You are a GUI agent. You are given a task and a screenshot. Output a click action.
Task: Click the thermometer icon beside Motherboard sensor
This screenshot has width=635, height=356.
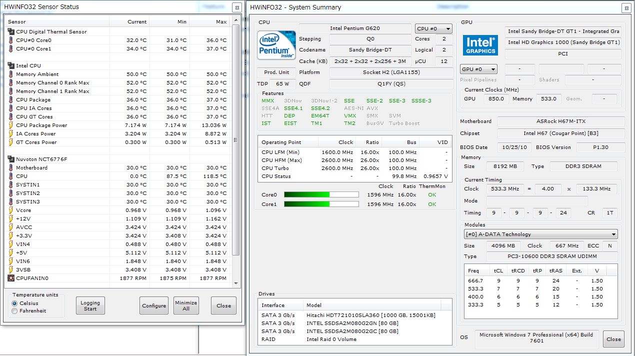click(11, 167)
